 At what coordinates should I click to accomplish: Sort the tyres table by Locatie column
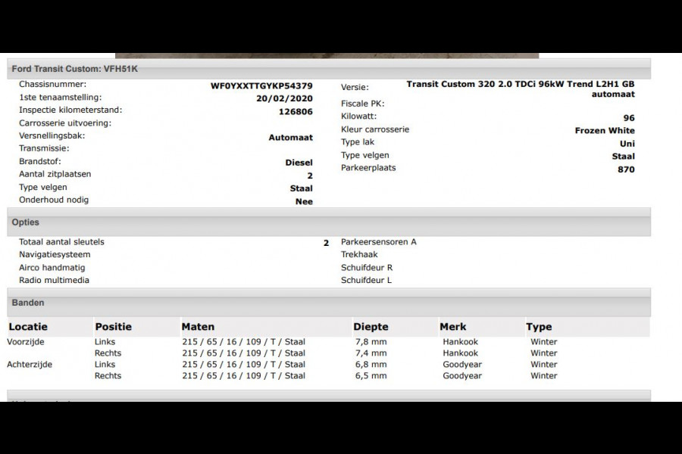(28, 327)
